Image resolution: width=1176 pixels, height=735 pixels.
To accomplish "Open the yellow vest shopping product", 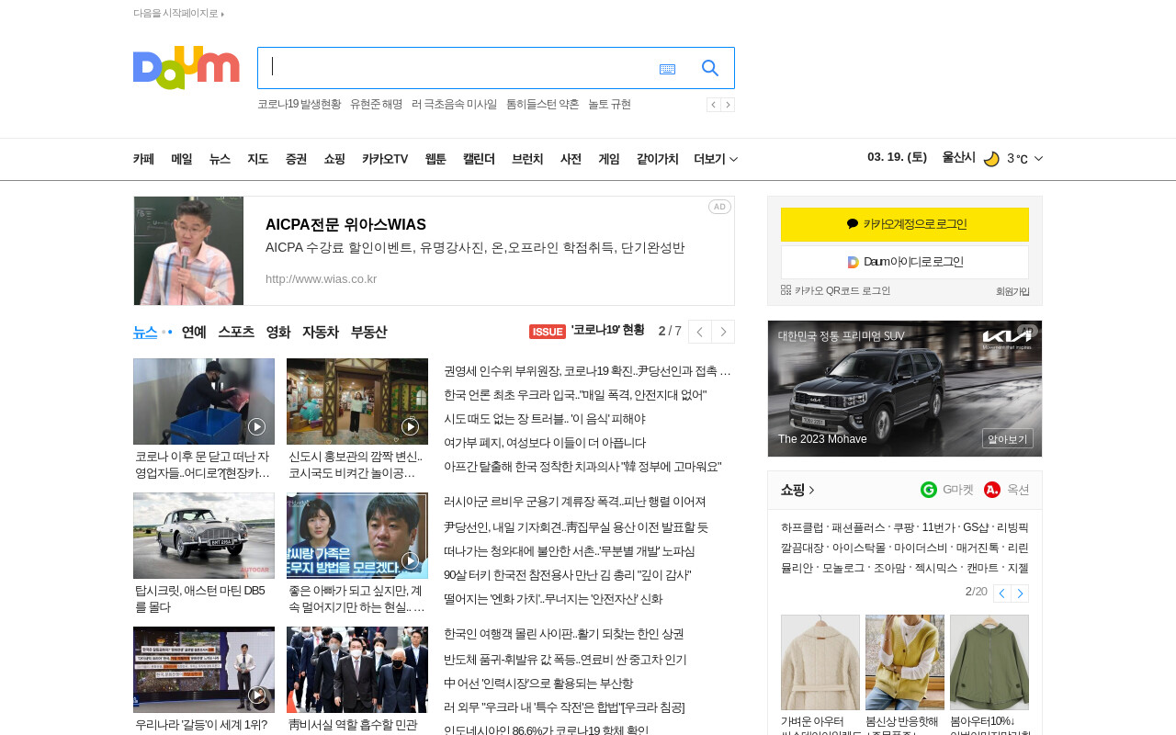I will (x=905, y=662).
